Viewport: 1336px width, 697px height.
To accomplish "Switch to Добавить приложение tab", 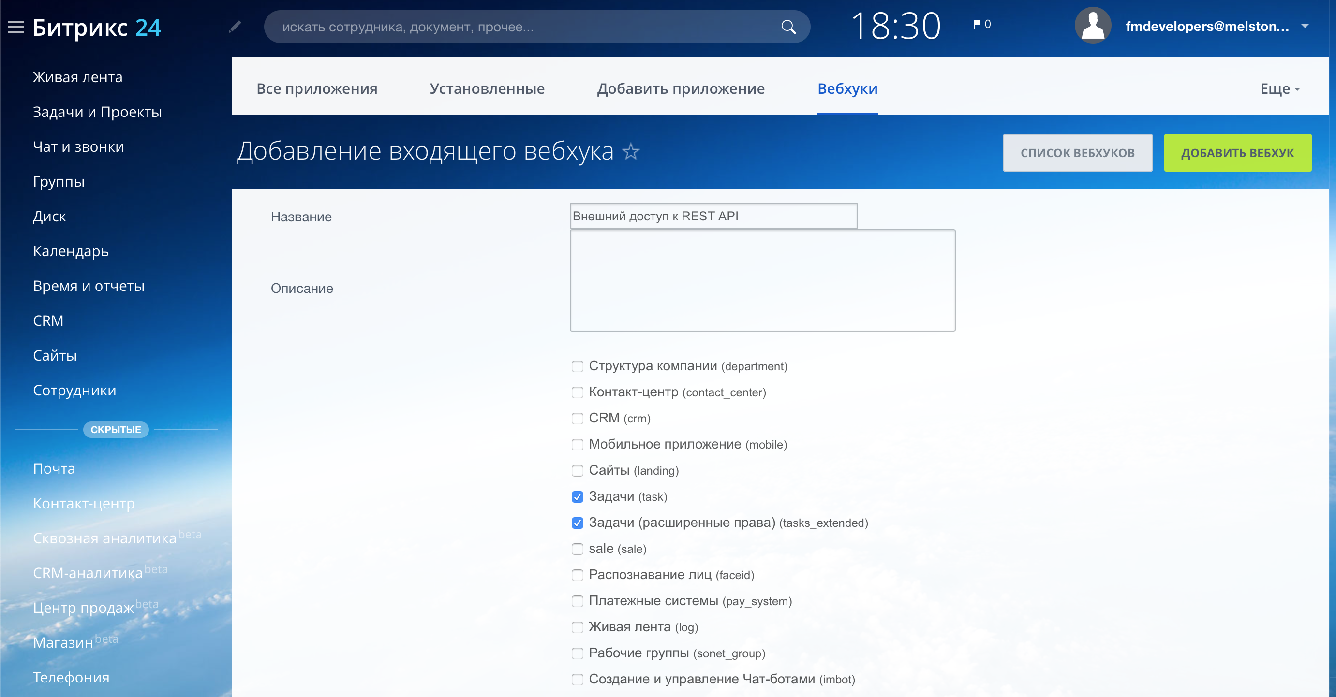I will 681,88.
